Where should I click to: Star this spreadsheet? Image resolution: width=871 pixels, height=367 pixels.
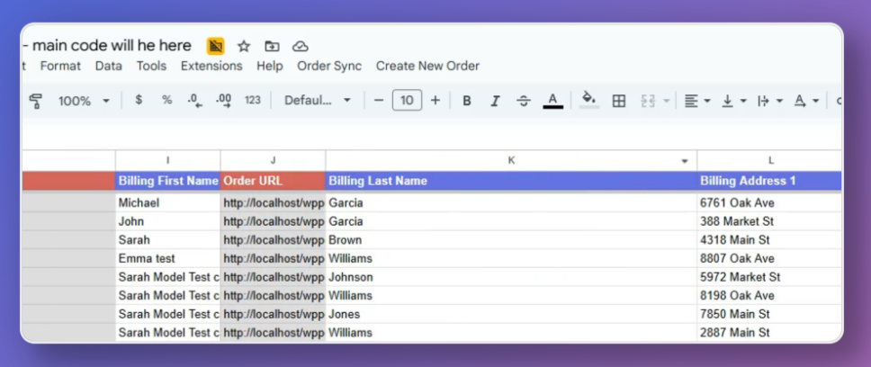[x=244, y=46]
